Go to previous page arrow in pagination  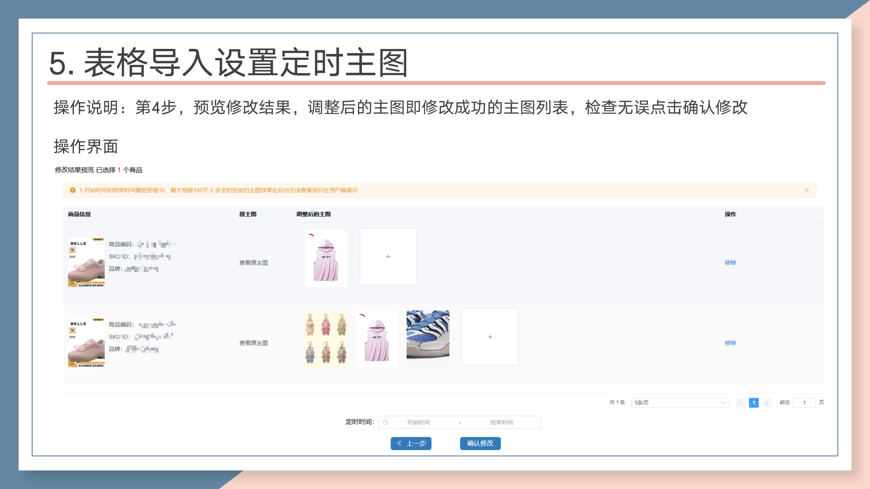[740, 403]
